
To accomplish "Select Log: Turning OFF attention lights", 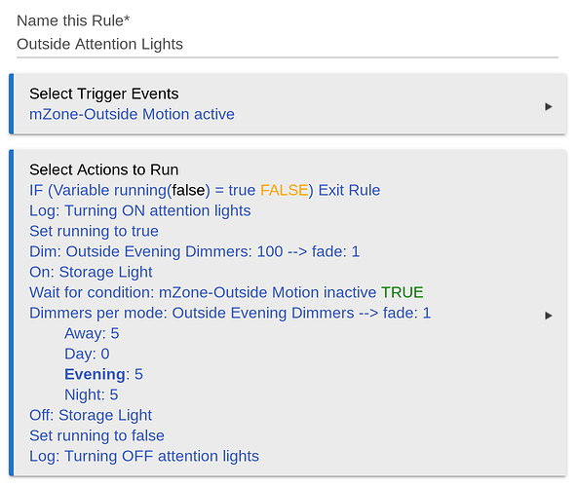I will point(144,457).
